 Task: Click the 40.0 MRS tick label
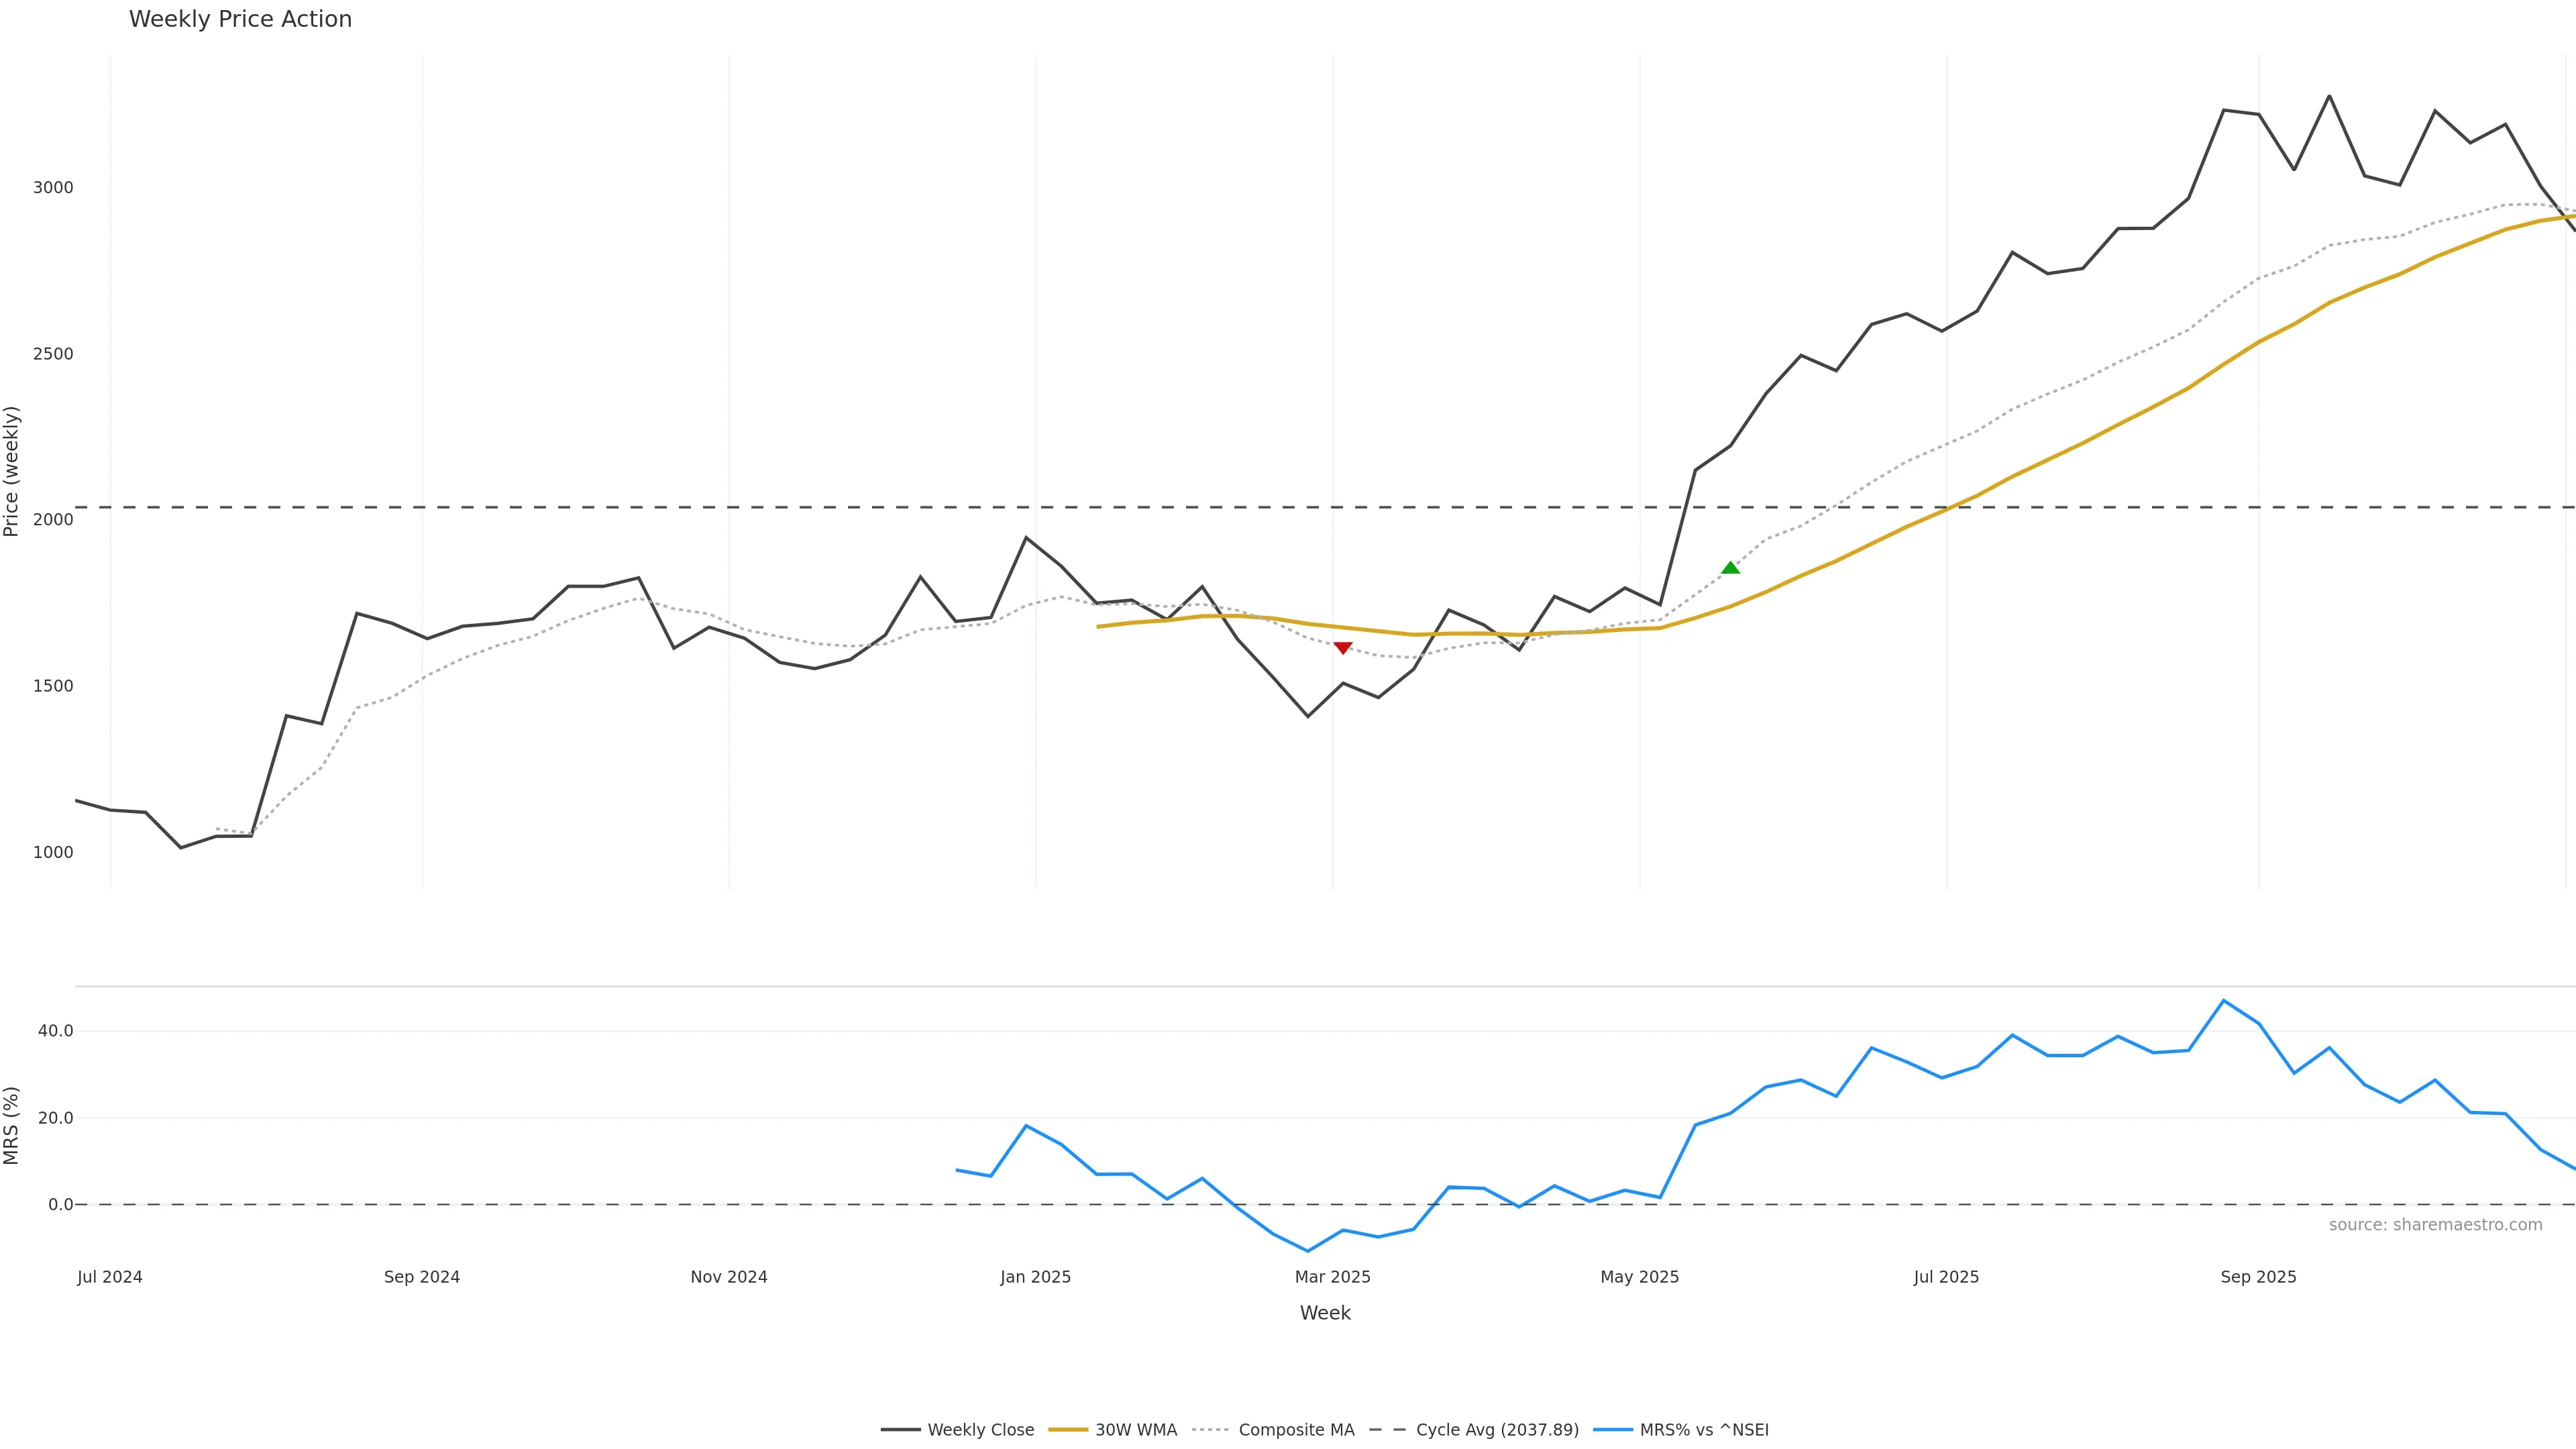55,1031
